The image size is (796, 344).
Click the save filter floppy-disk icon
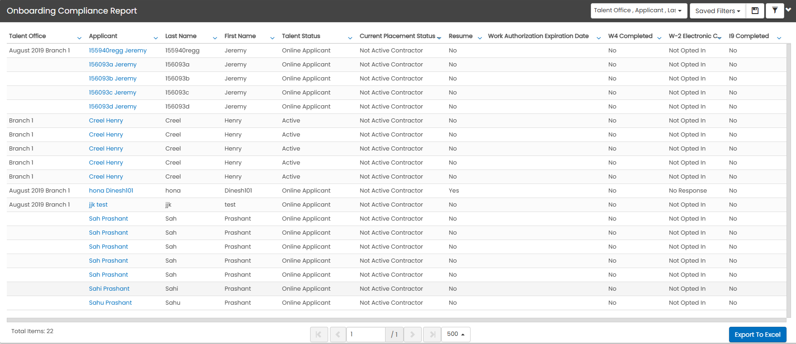click(755, 11)
